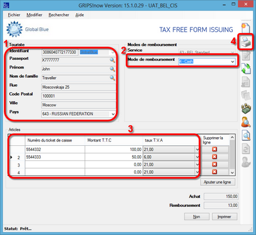
Task: Click the Non button
Action: click(x=197, y=216)
